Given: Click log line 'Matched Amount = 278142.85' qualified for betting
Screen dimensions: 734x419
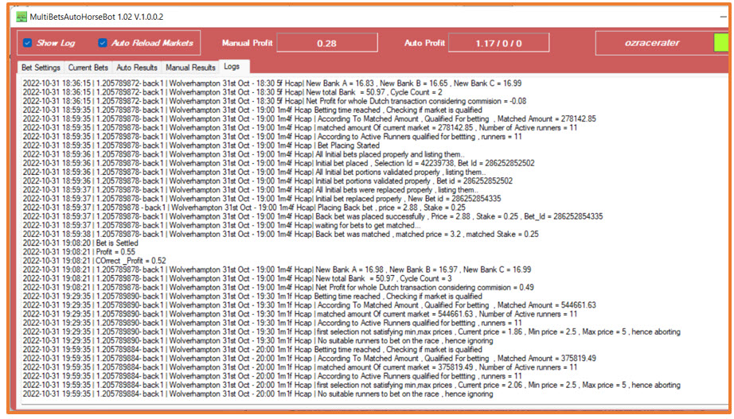Looking at the screenshot, I should 310,118.
